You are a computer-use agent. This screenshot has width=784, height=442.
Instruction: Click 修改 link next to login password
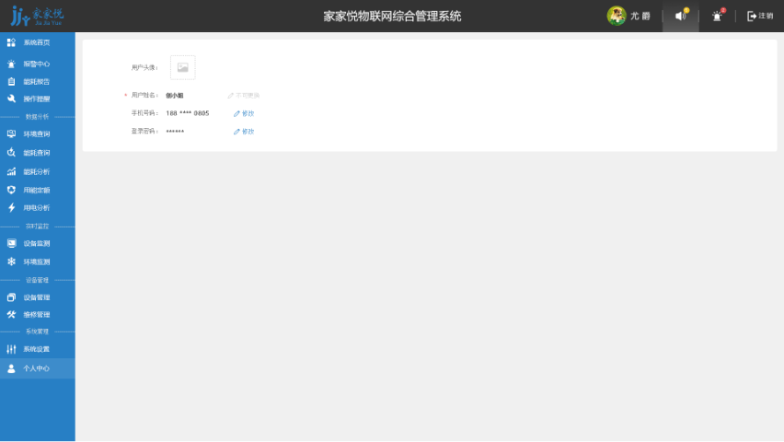(244, 132)
